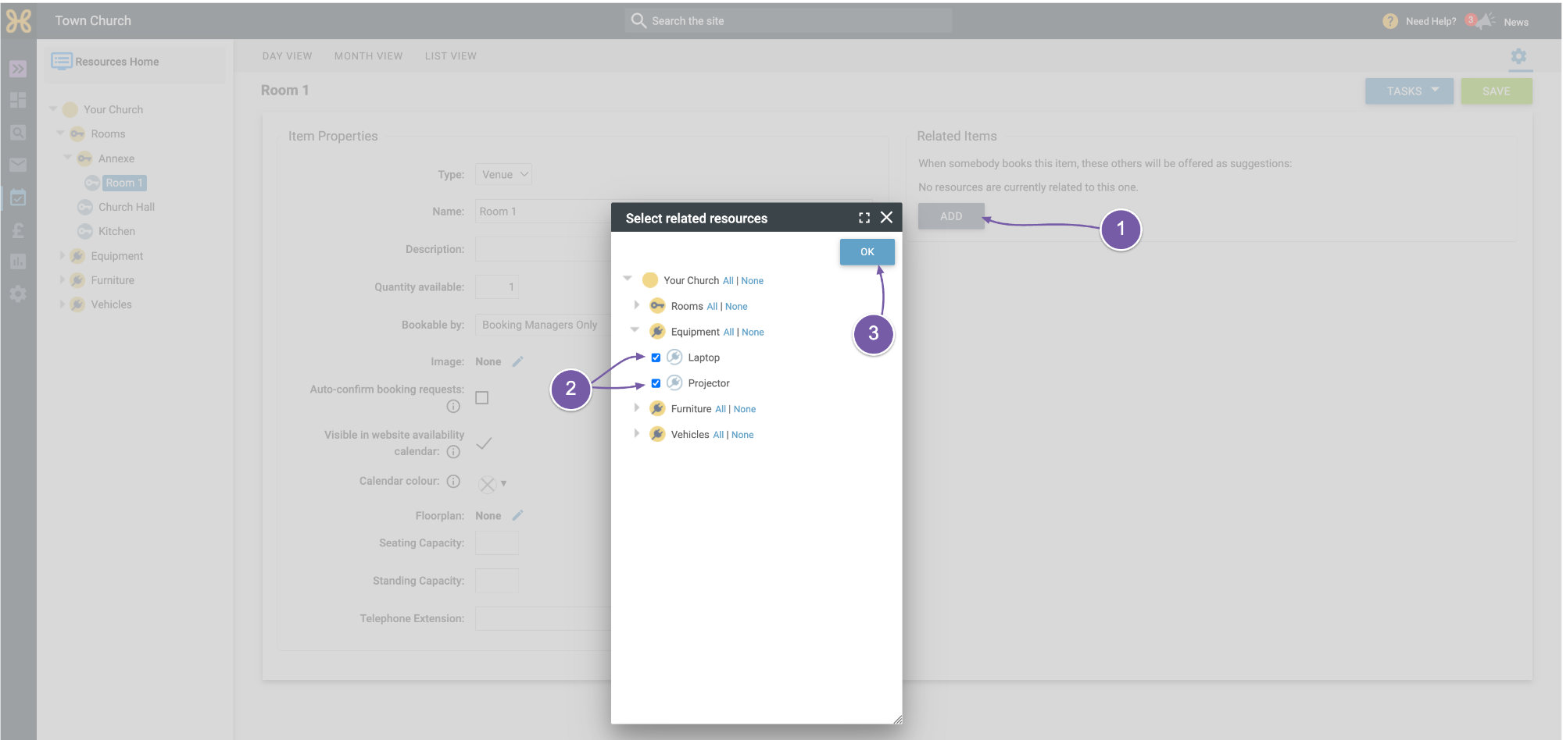The image size is (1563, 740).
Task: Open the magnifier search module icon in the sidebar
Action: [18, 133]
